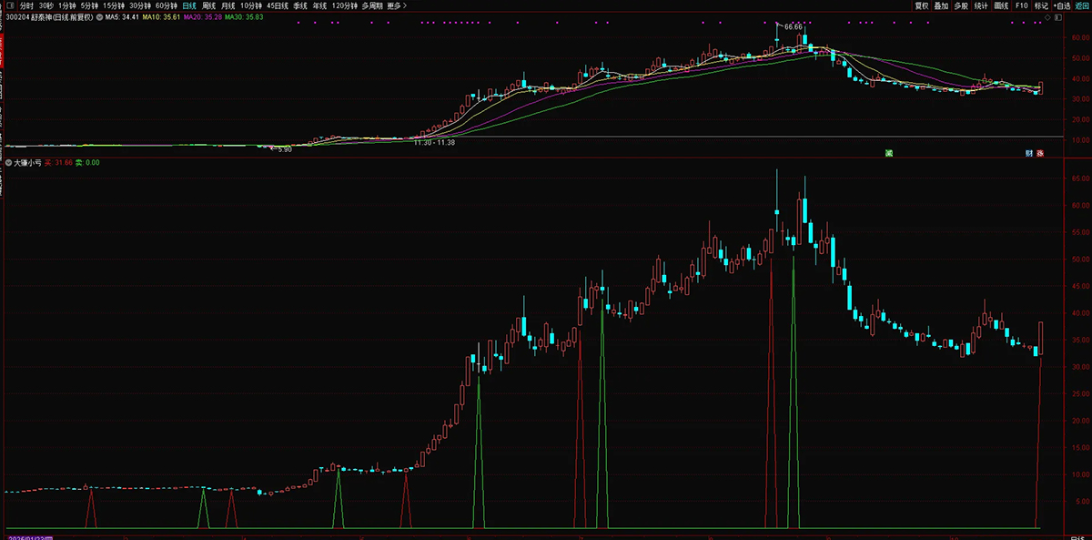Select the 日线 daily chart
Screen dimensions: 1092x540
189,5
